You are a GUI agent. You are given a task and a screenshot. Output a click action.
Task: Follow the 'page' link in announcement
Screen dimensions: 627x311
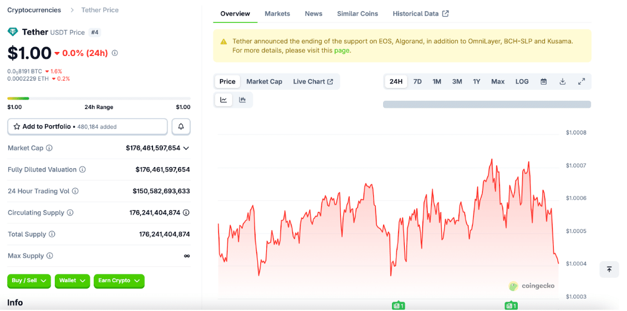341,50
